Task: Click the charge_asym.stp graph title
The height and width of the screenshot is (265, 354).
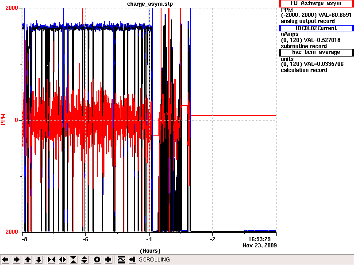Action: (150, 4)
